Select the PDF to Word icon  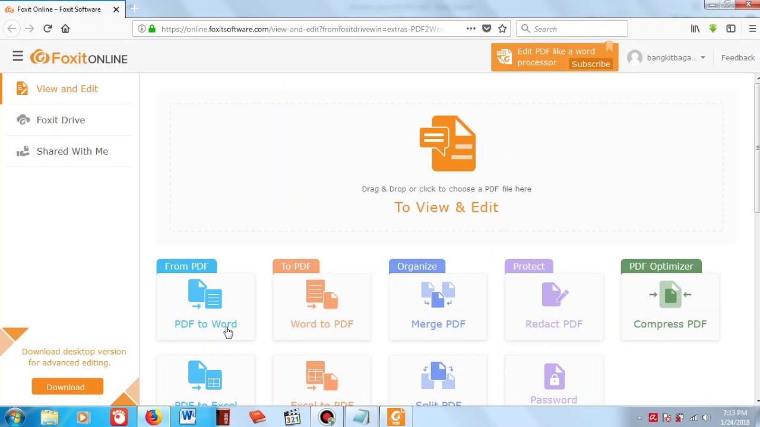[205, 295]
